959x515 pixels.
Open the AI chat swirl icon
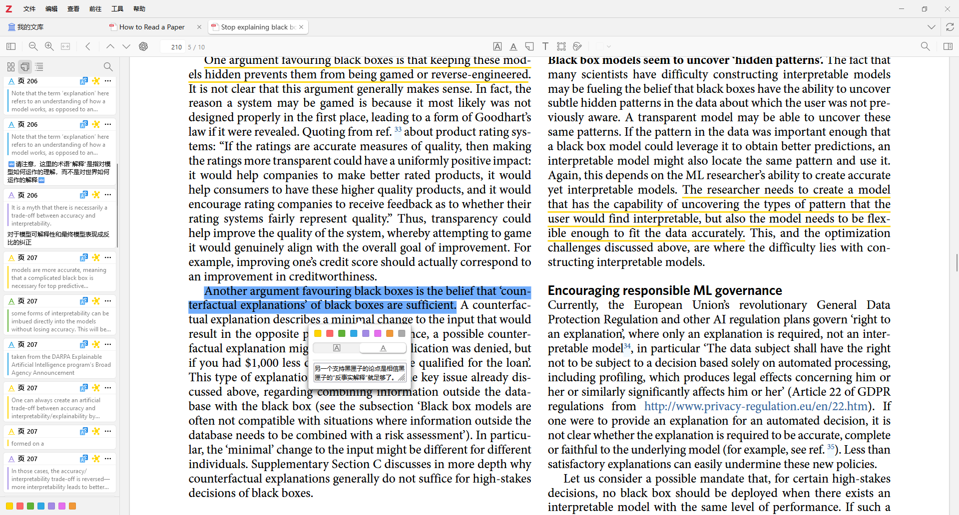point(143,46)
